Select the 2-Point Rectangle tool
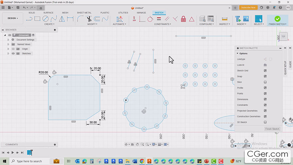This screenshot has width=293, height=165. click(x=37, y=19)
